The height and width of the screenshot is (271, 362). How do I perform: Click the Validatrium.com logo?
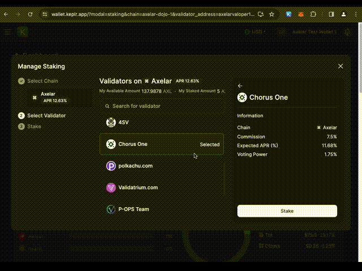[x=111, y=187]
